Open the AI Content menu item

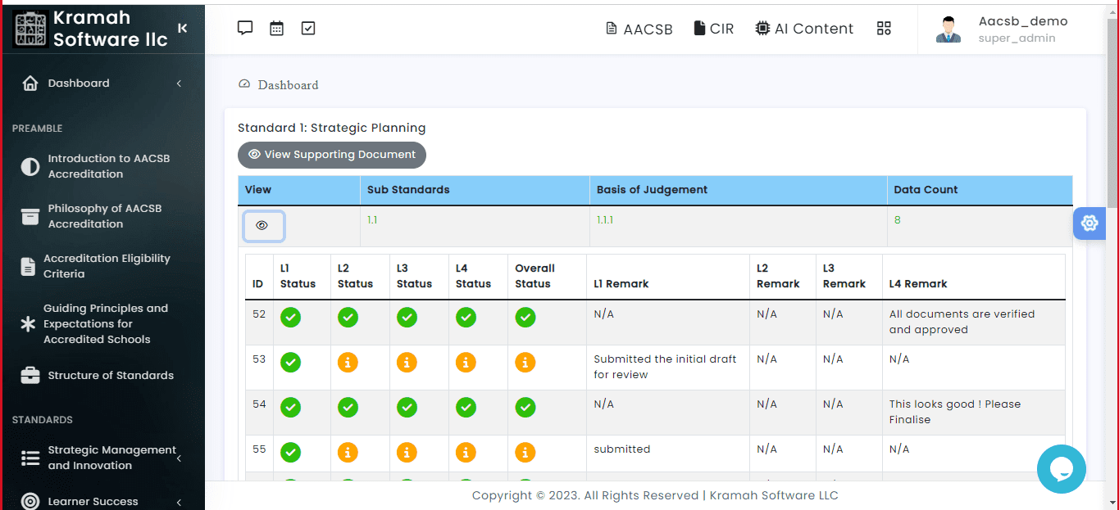point(804,29)
